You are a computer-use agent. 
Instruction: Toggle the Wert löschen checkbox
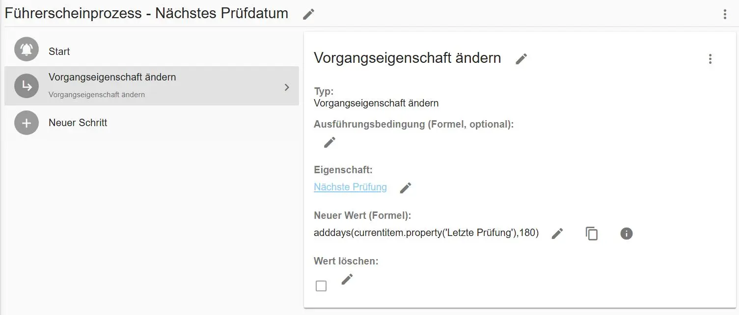tap(321, 286)
